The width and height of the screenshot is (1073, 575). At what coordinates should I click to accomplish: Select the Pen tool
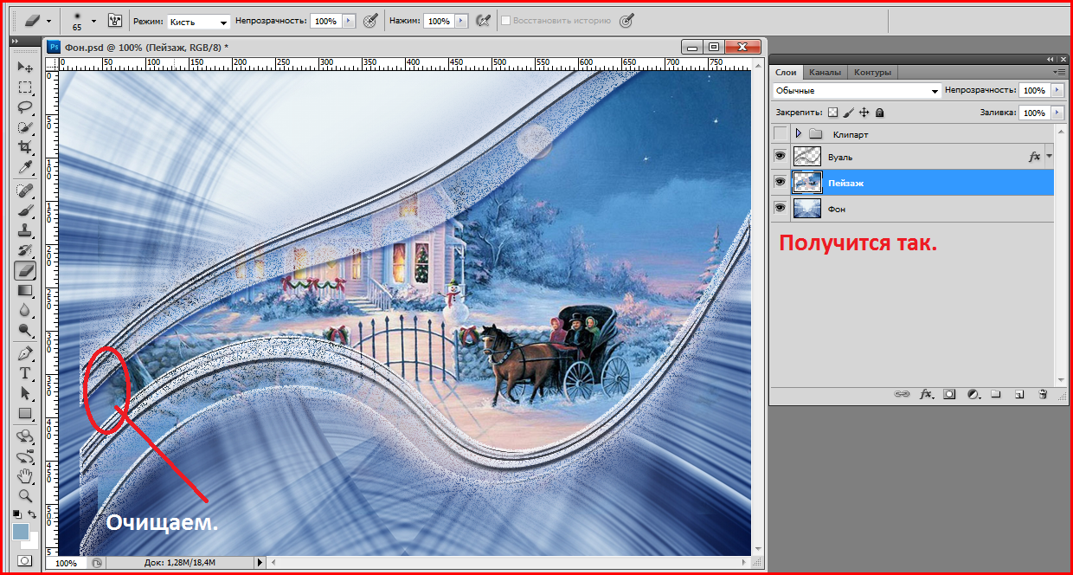click(26, 353)
